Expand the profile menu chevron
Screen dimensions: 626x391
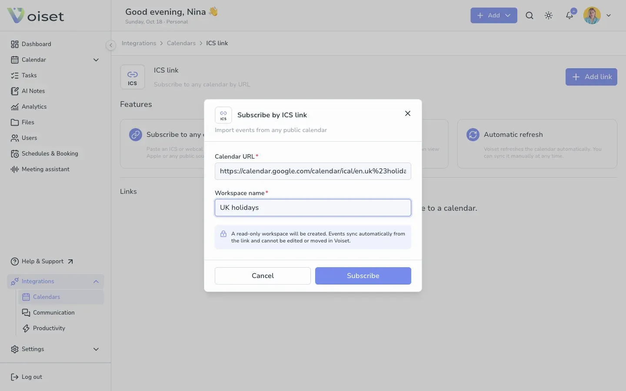point(609,16)
